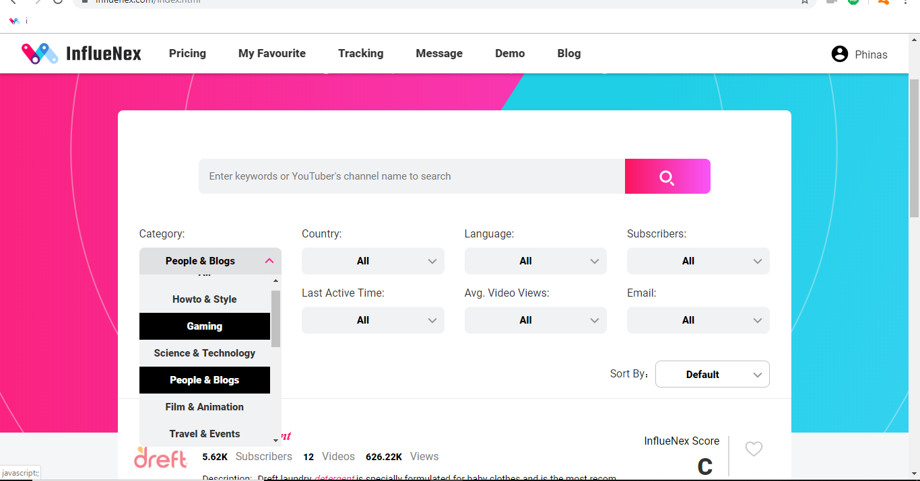
Task: Go to My Favourite
Action: tap(272, 53)
